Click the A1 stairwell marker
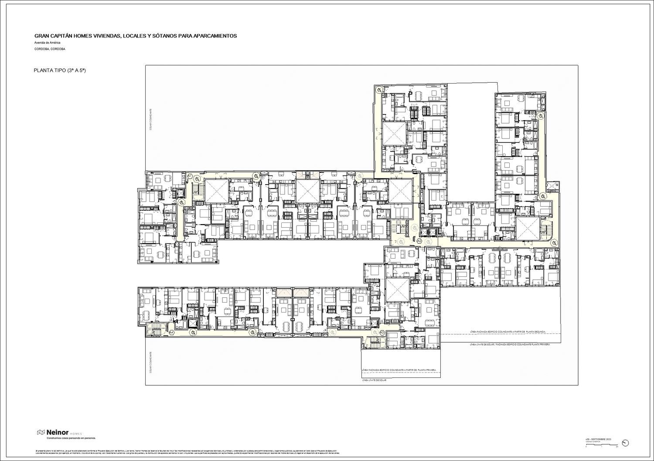The height and width of the screenshot is (461, 654). coord(190,176)
